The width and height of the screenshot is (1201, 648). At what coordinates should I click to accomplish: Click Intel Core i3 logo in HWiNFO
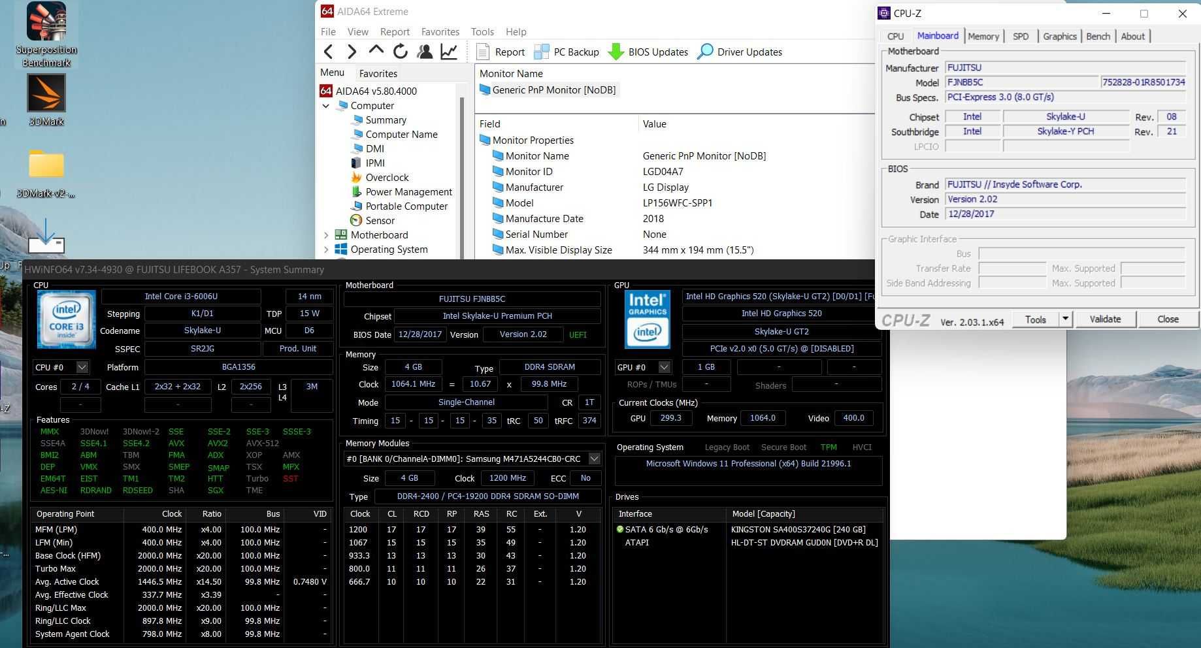pos(67,319)
